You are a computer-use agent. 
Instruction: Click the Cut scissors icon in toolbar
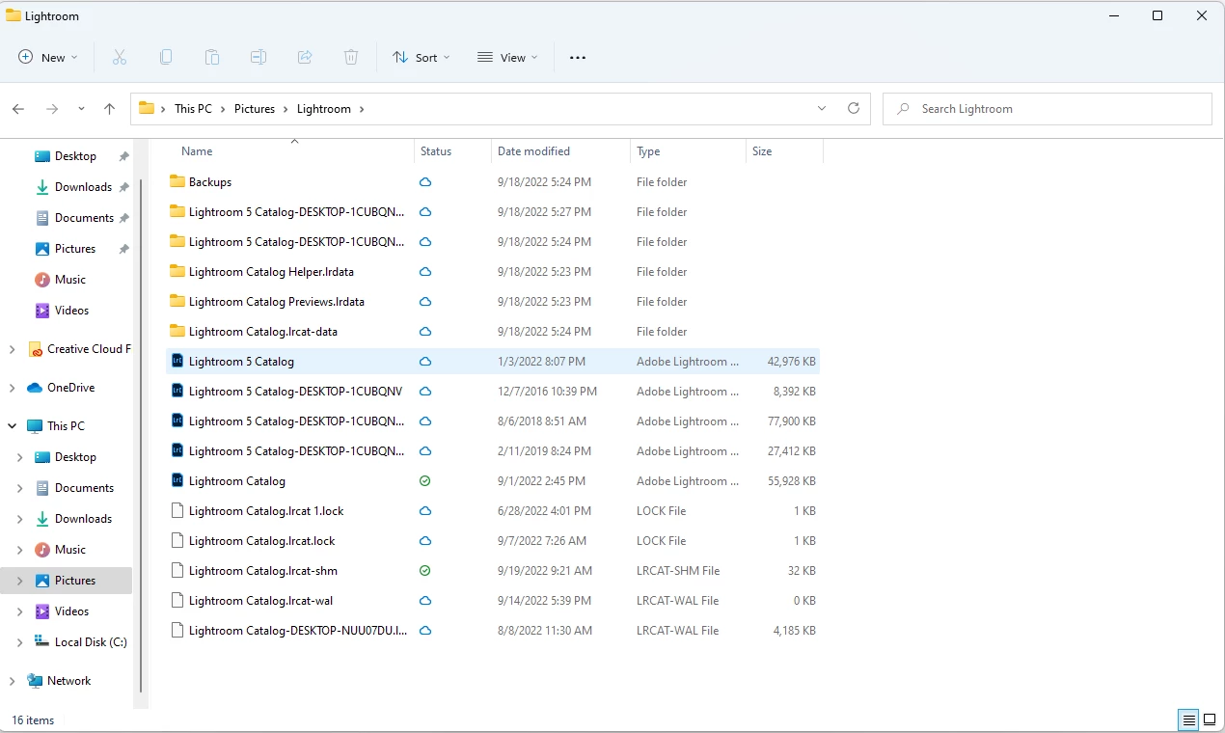tap(120, 58)
